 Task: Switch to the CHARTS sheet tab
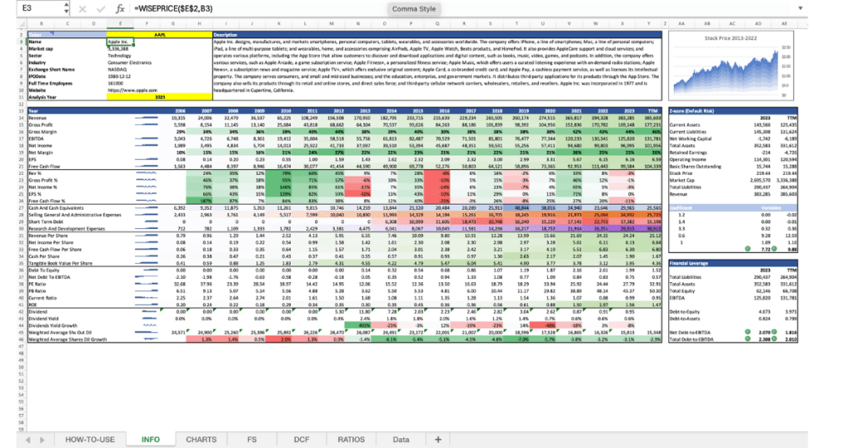(201, 439)
